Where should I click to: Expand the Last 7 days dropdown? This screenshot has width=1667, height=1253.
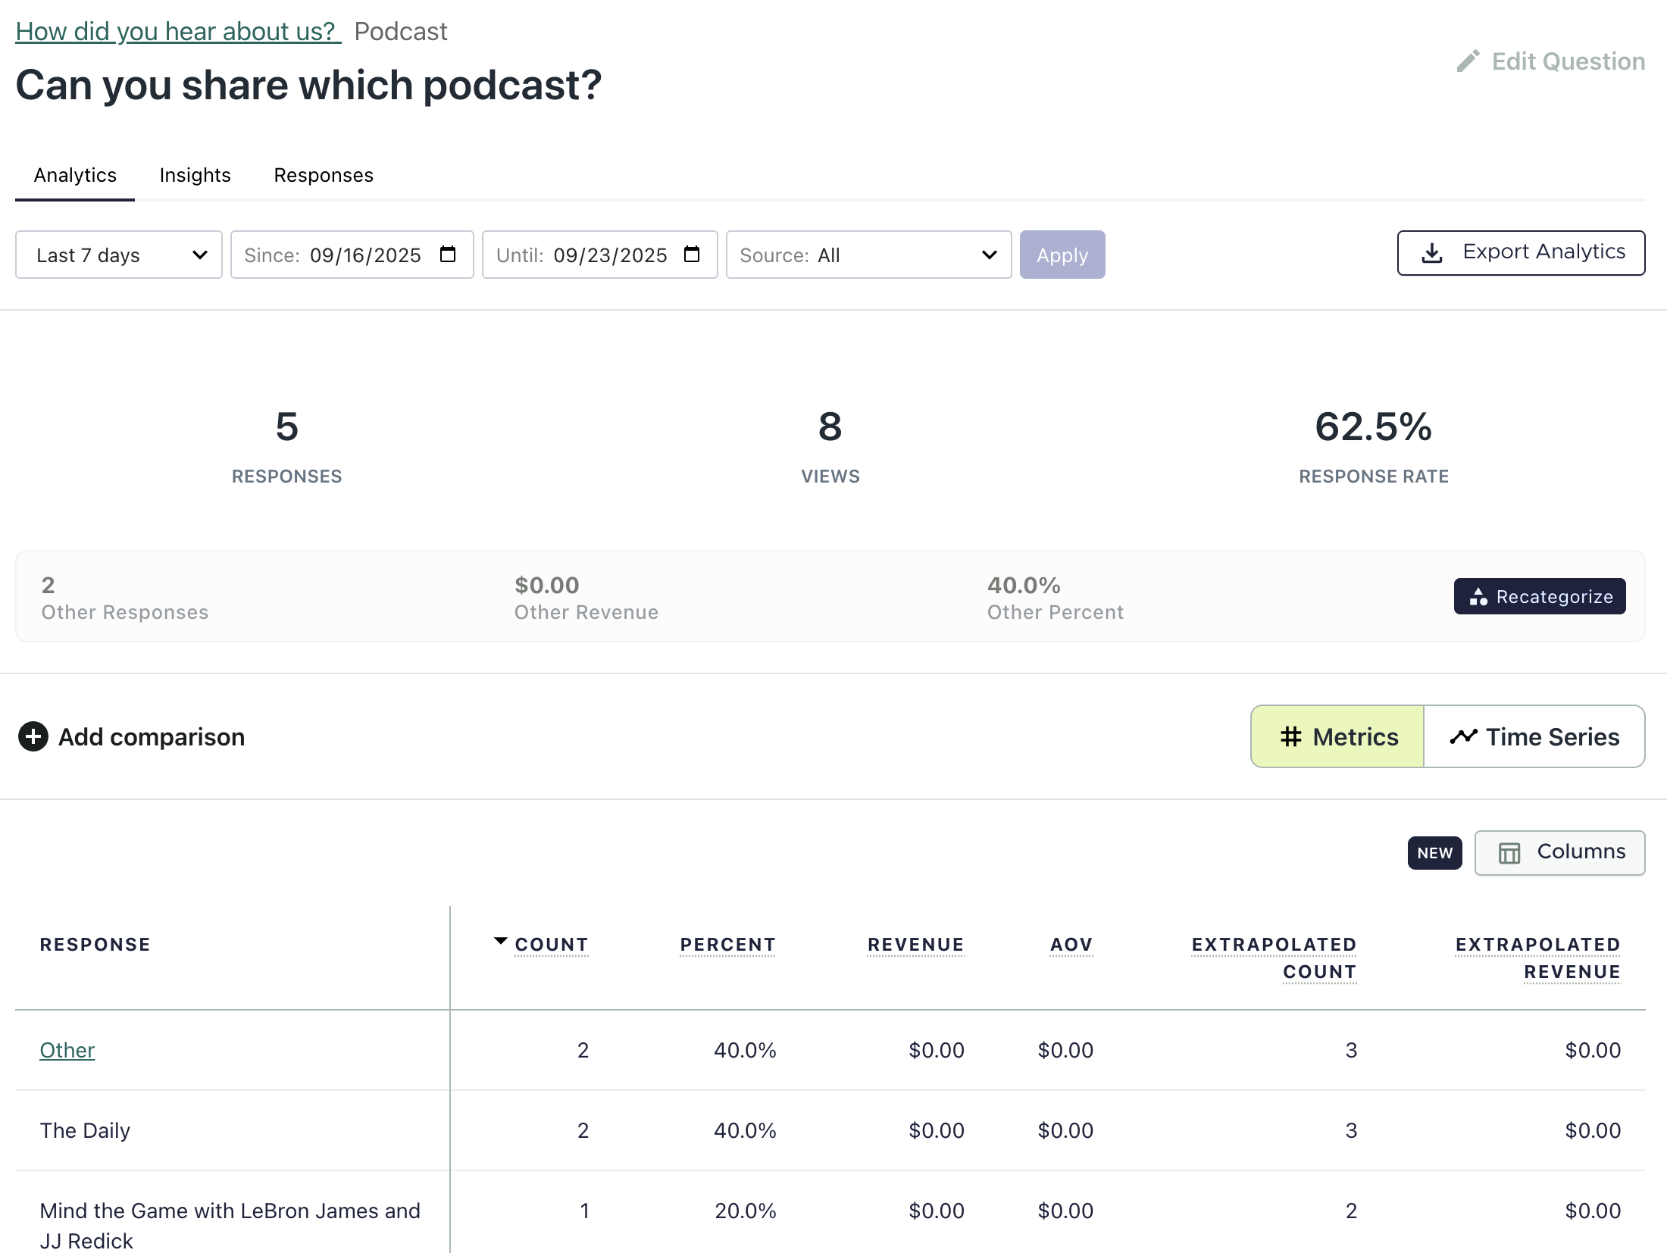click(x=119, y=255)
